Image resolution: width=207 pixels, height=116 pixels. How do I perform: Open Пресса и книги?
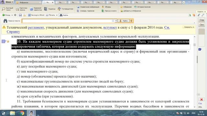coord(109,11)
